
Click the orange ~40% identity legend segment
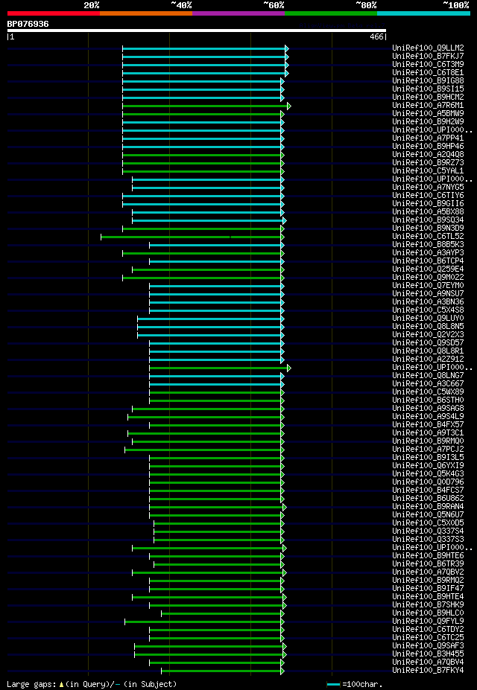tap(146, 13)
